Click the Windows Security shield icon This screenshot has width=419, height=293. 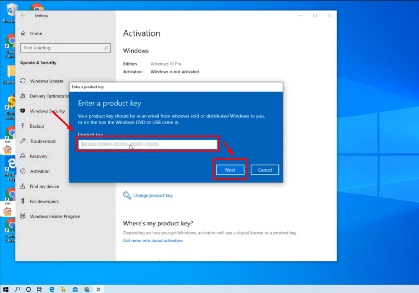click(23, 111)
